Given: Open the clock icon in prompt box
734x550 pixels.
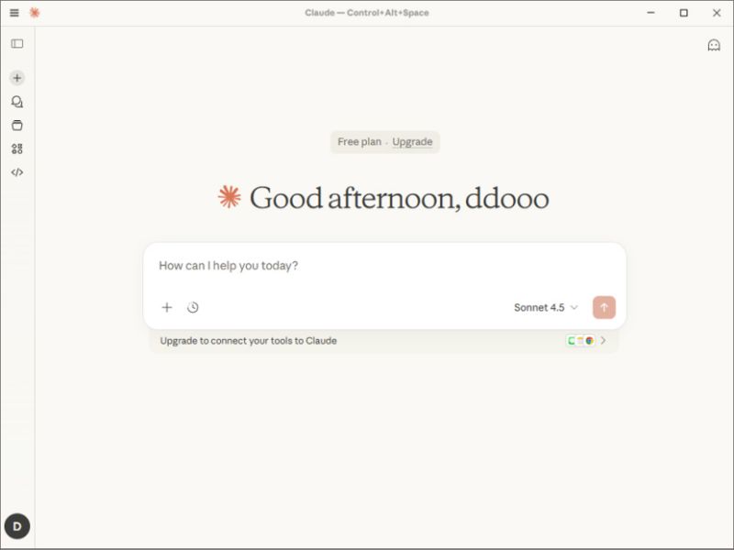Looking at the screenshot, I should point(193,307).
